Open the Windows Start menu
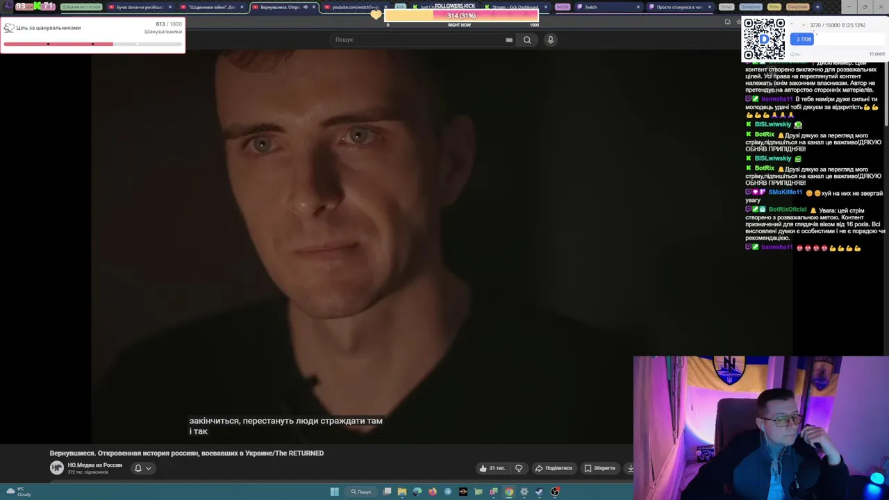 click(x=335, y=492)
